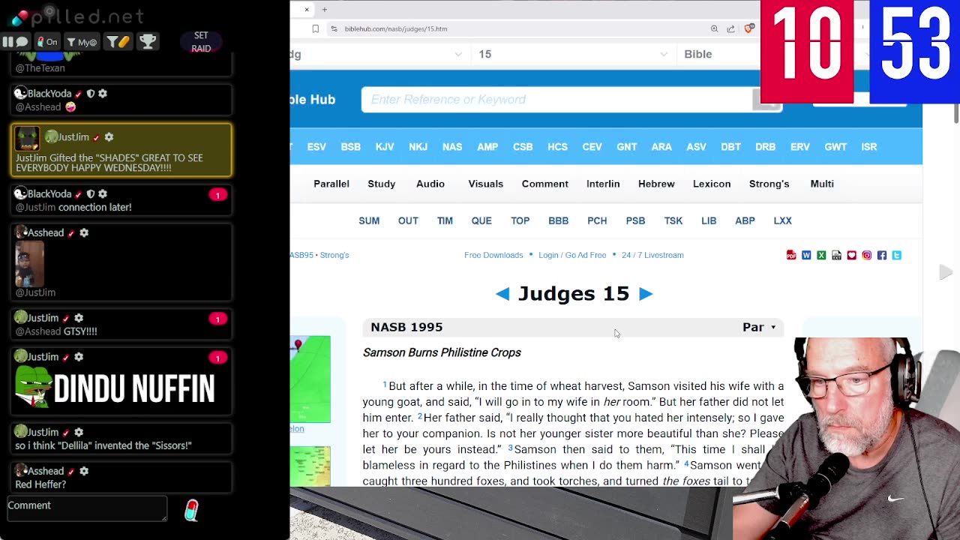
Task: Open the Lexicon menu item
Action: [x=712, y=184]
